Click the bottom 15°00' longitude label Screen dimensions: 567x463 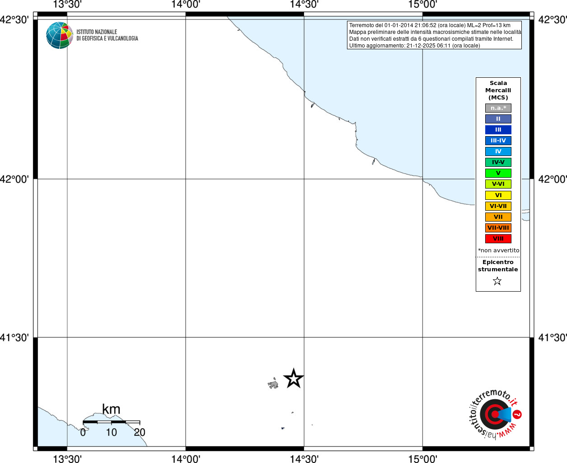423,458
